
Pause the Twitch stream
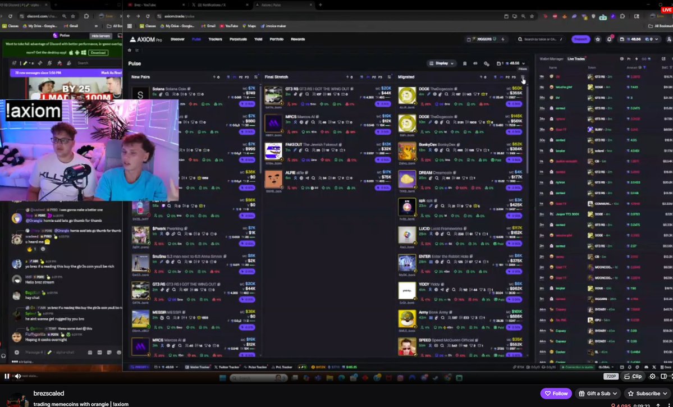(7, 376)
